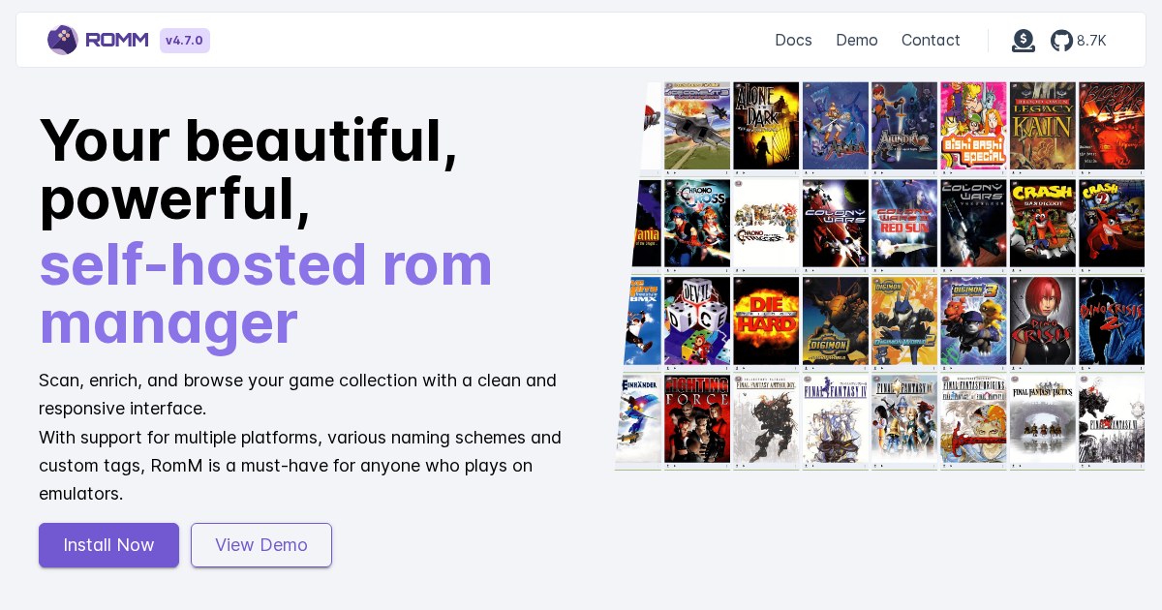1162x610 pixels.
Task: Select the Alundra 2 game cover
Action: [904, 126]
